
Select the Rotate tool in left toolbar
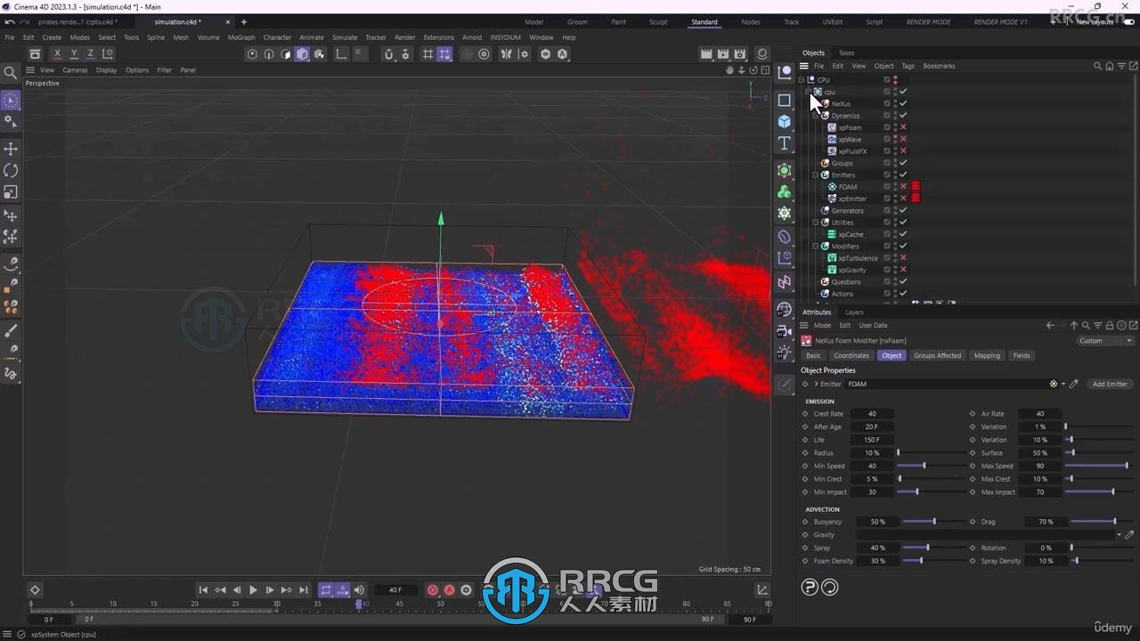[x=11, y=170]
